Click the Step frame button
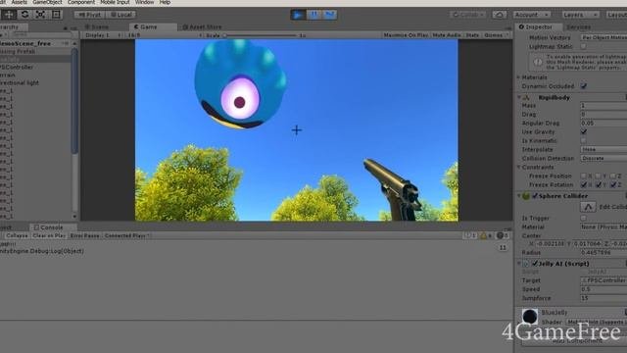The height and width of the screenshot is (353, 627). click(x=329, y=15)
